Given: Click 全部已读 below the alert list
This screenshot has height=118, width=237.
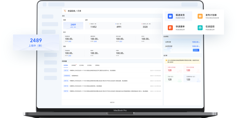Looking at the screenshot, I should [x=112, y=102].
